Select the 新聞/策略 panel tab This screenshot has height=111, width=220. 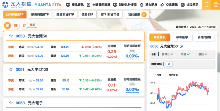click(204, 37)
